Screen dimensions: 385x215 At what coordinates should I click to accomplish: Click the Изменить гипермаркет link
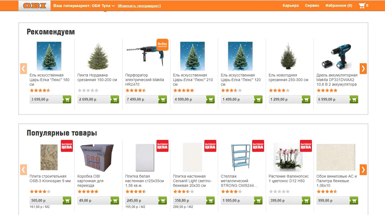point(139,6)
